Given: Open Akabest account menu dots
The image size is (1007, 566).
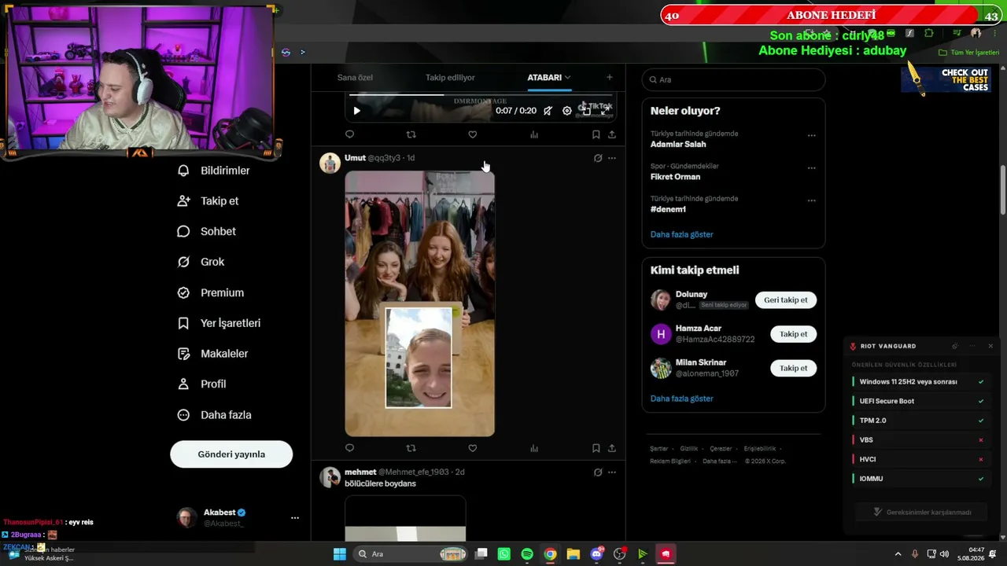Looking at the screenshot, I should [295, 518].
